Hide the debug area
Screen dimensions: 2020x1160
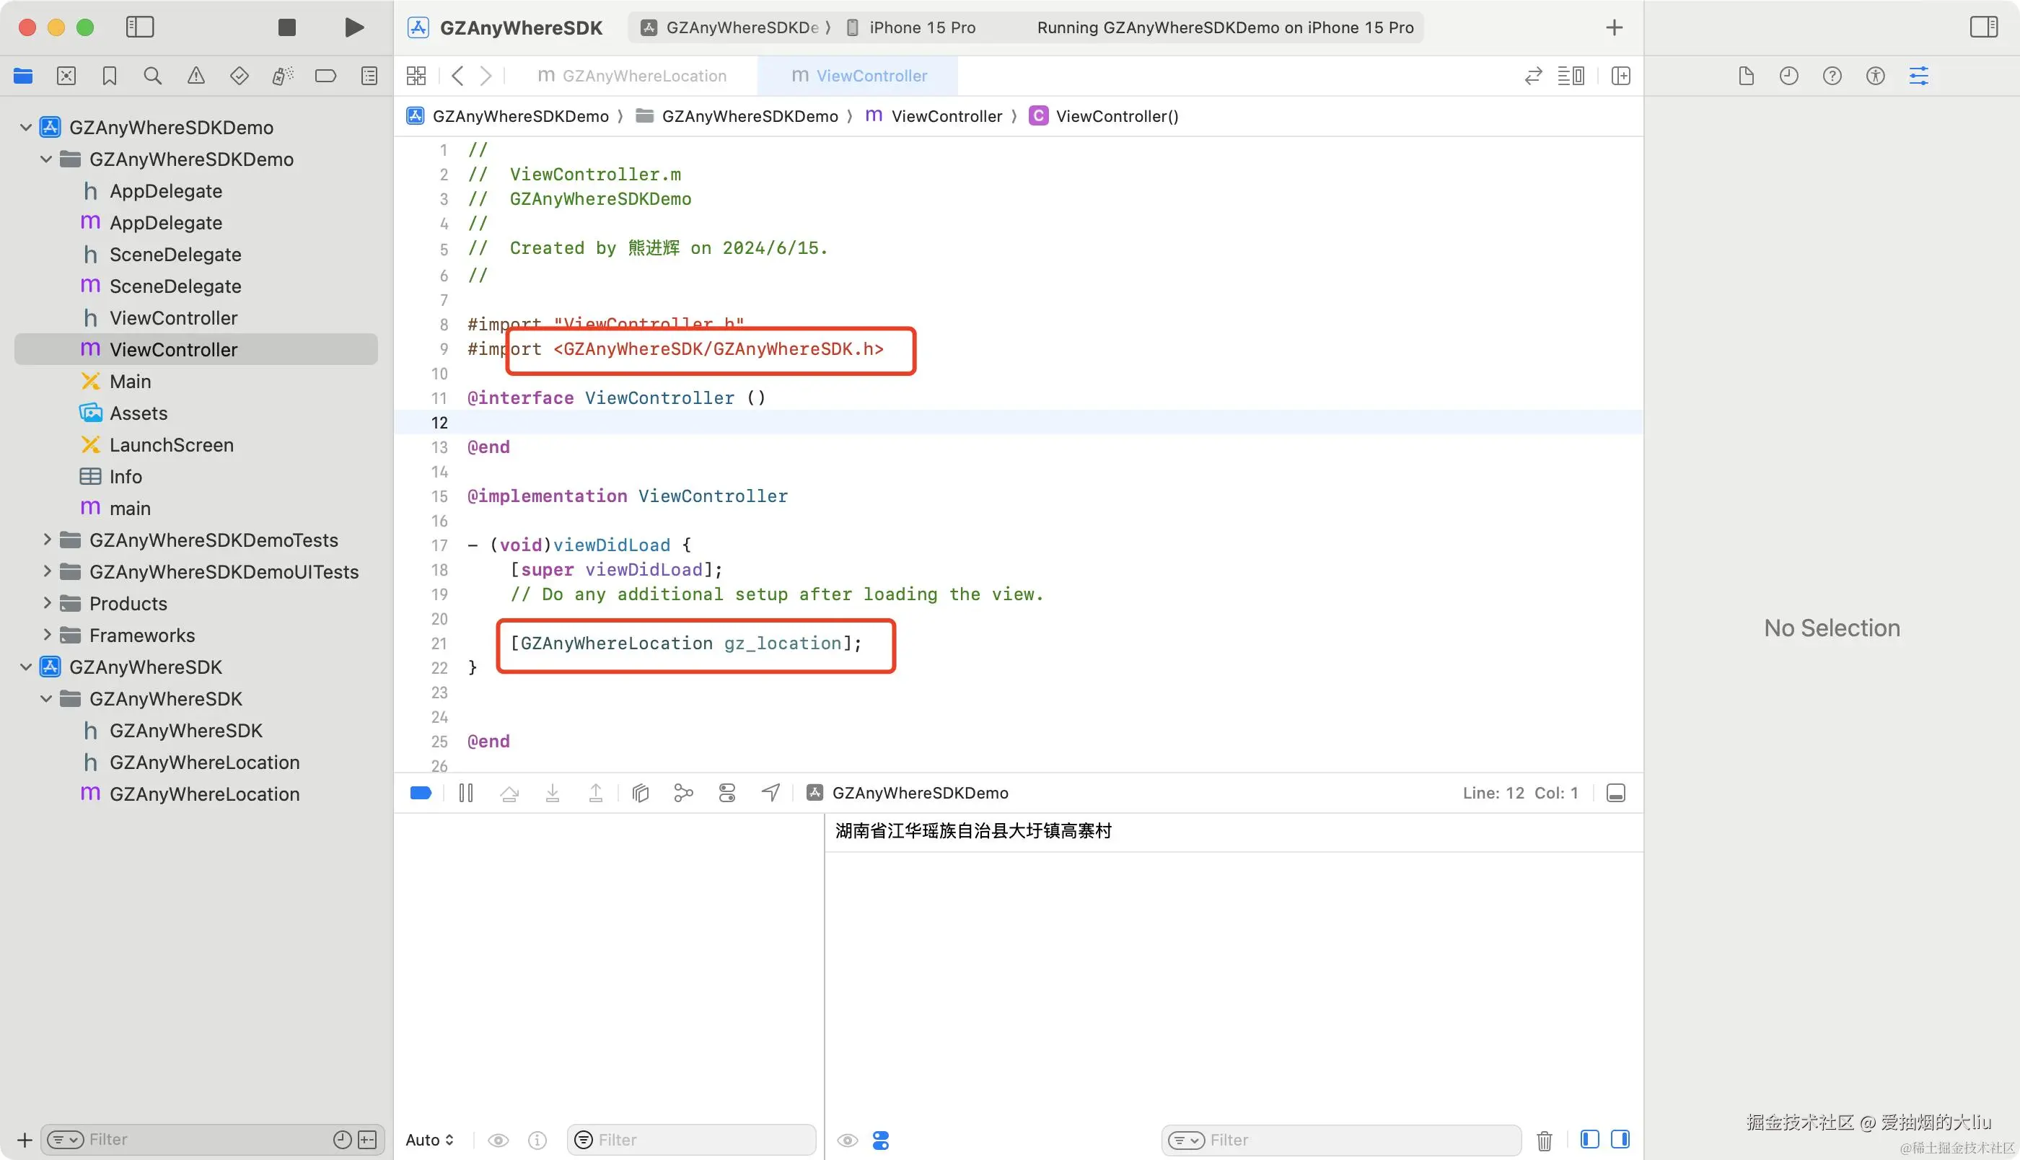pos(1615,793)
